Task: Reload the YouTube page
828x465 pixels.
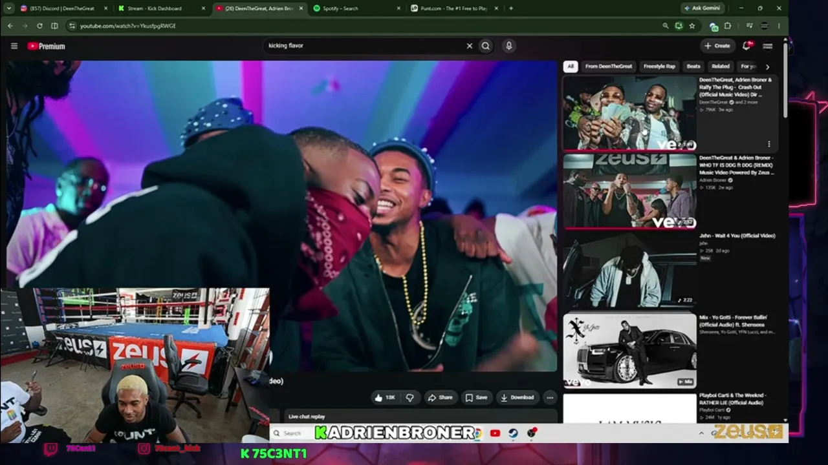Action: (x=39, y=26)
